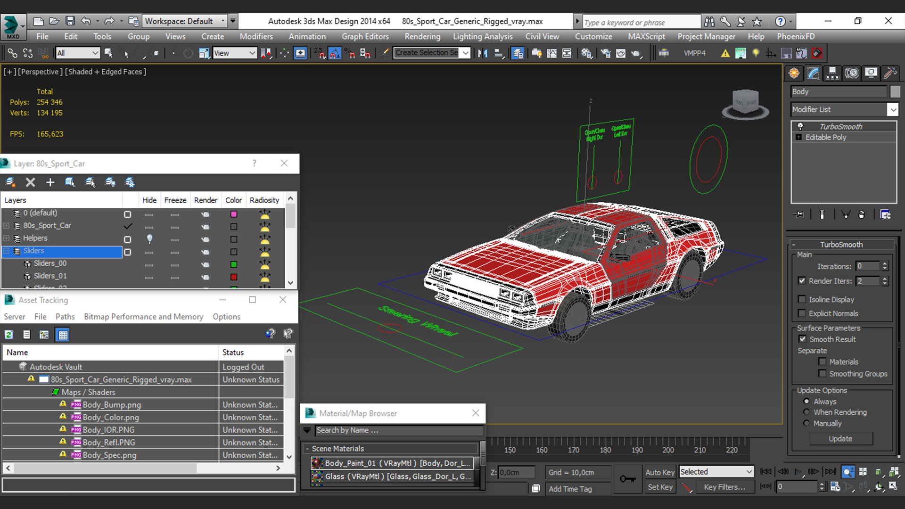
Task: Click the Undo arrow in quick access toolbar
Action: pyautogui.click(x=86, y=21)
